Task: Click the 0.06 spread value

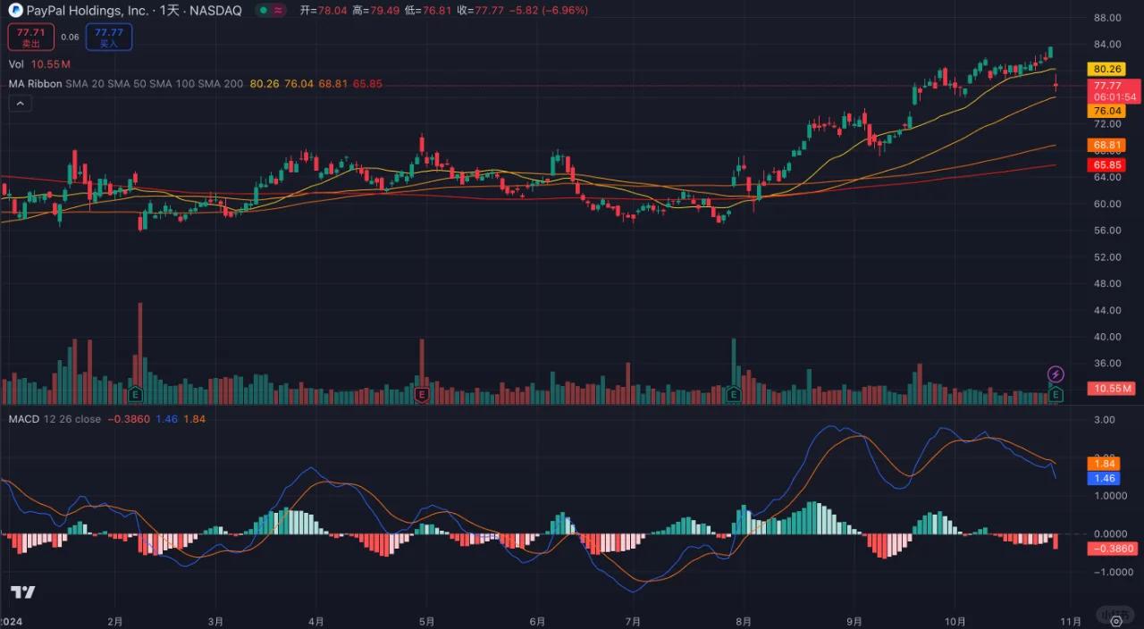Action: tap(70, 38)
